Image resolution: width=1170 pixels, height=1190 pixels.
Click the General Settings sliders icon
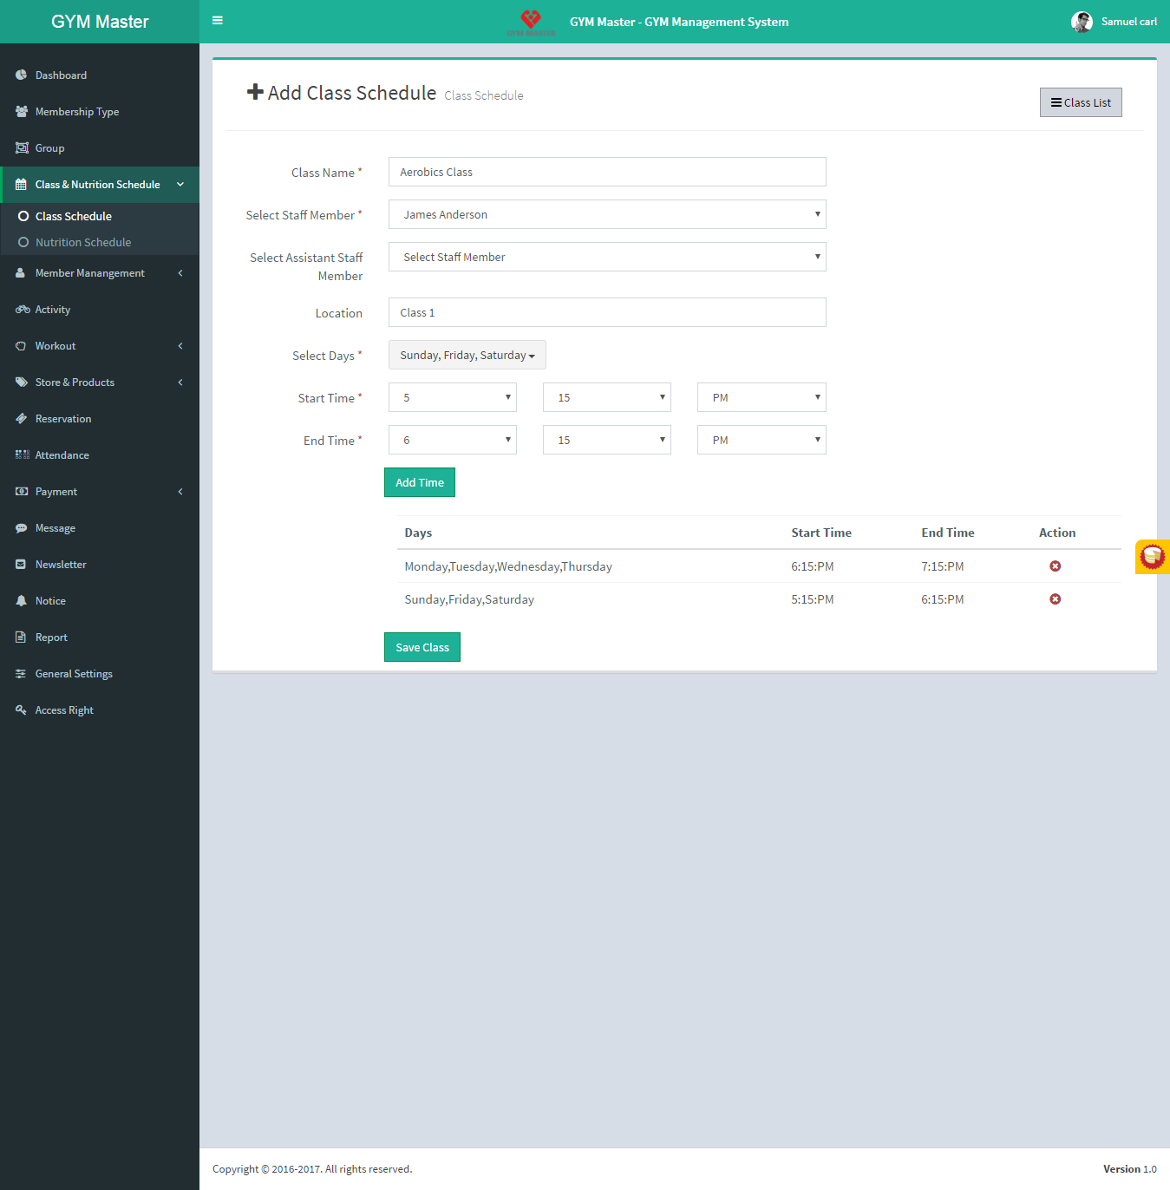(21, 674)
